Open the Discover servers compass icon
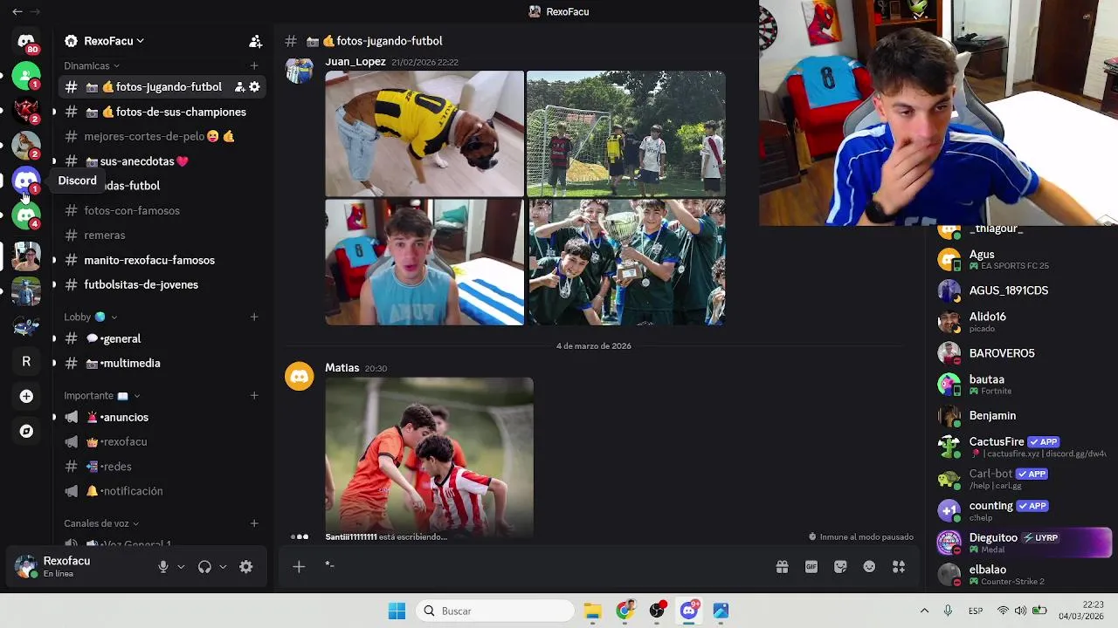The width and height of the screenshot is (1118, 628). (26, 431)
